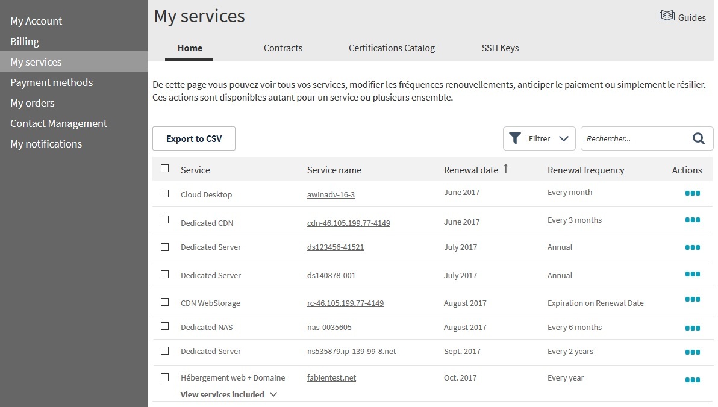Viewport: 718px width, 407px height.
Task: Select checkbox for ds123456-41521 Dedicated Server
Action: coord(165,247)
